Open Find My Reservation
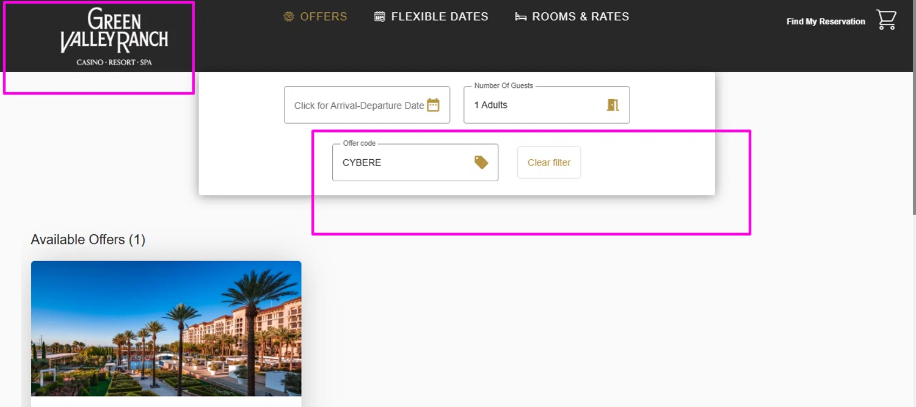 click(x=826, y=21)
